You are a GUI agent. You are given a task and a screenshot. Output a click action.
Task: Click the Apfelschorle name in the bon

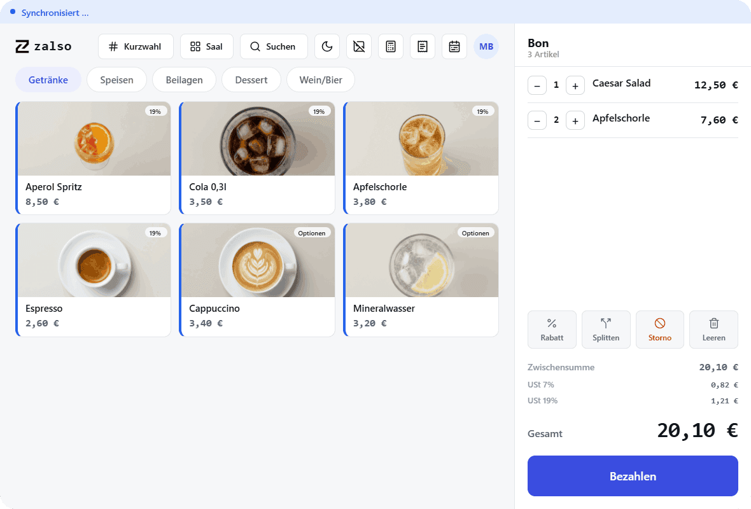621,118
